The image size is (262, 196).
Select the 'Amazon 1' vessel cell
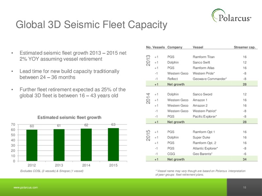(200, 100)
